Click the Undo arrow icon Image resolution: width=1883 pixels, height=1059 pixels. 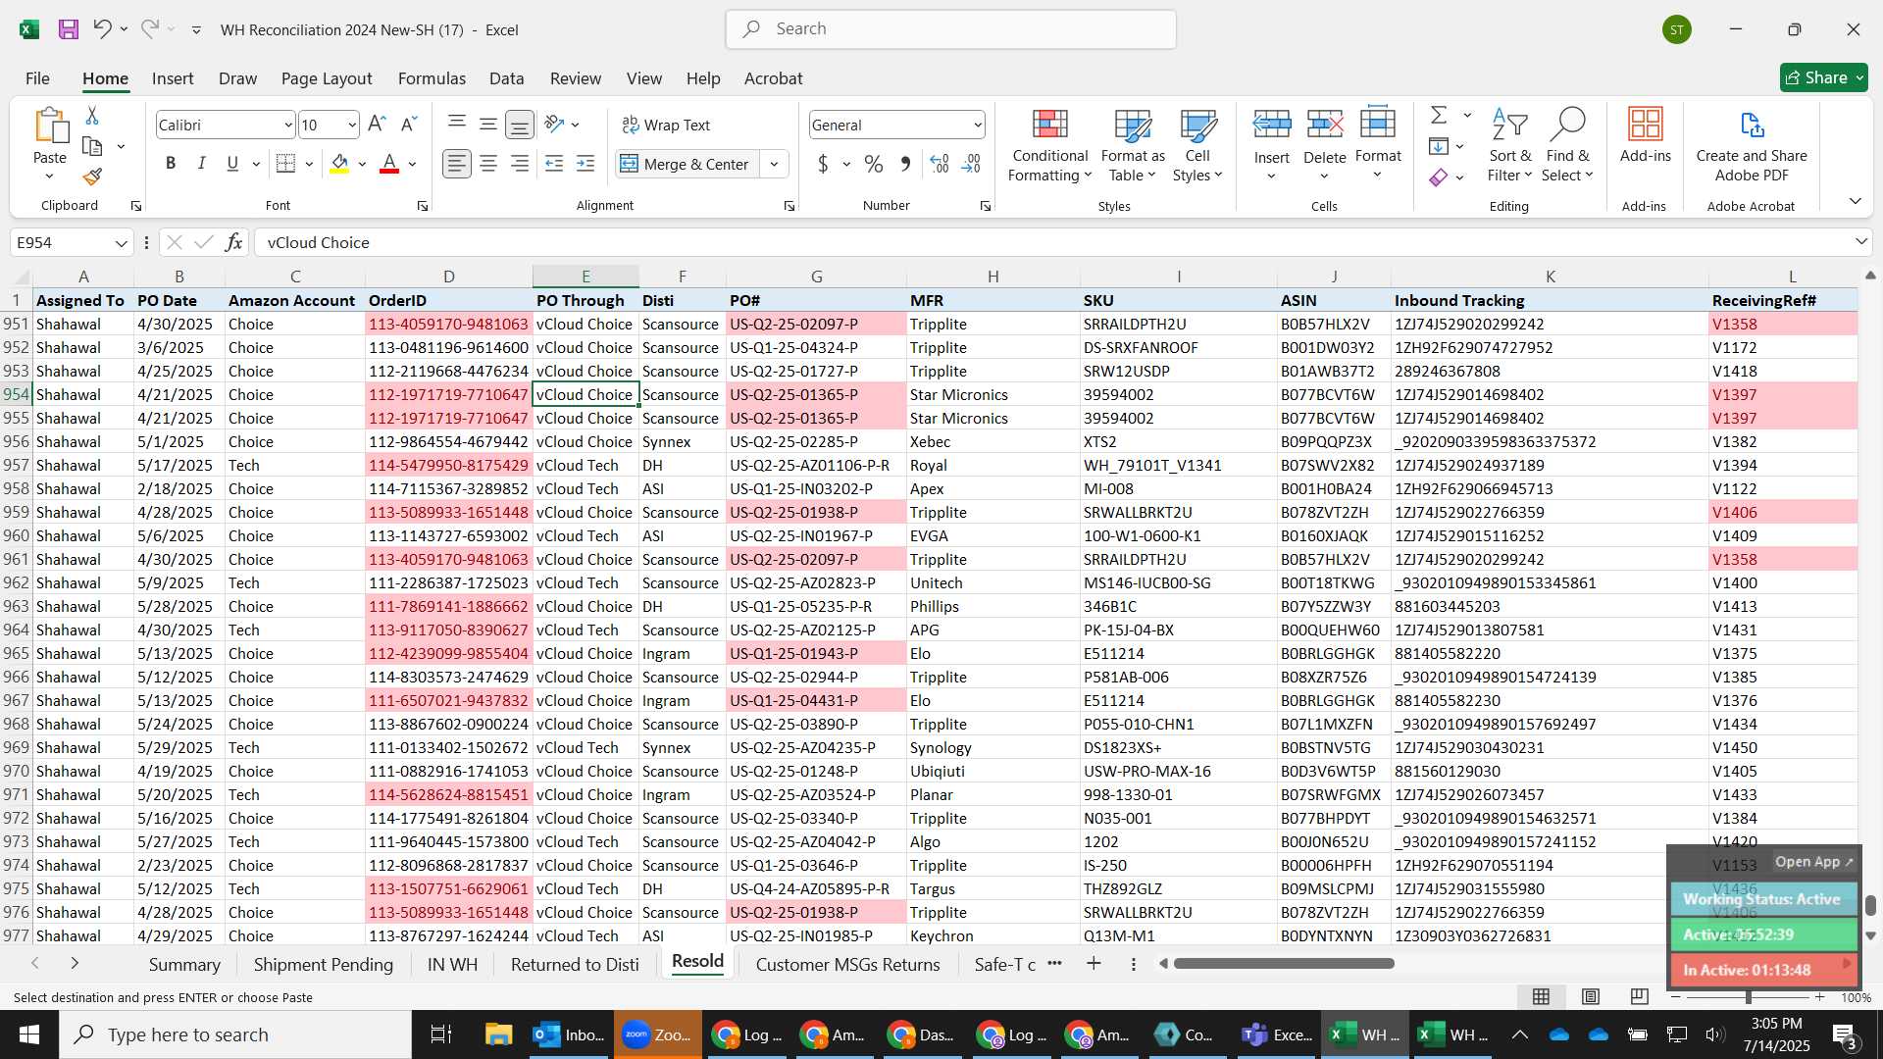point(102,29)
